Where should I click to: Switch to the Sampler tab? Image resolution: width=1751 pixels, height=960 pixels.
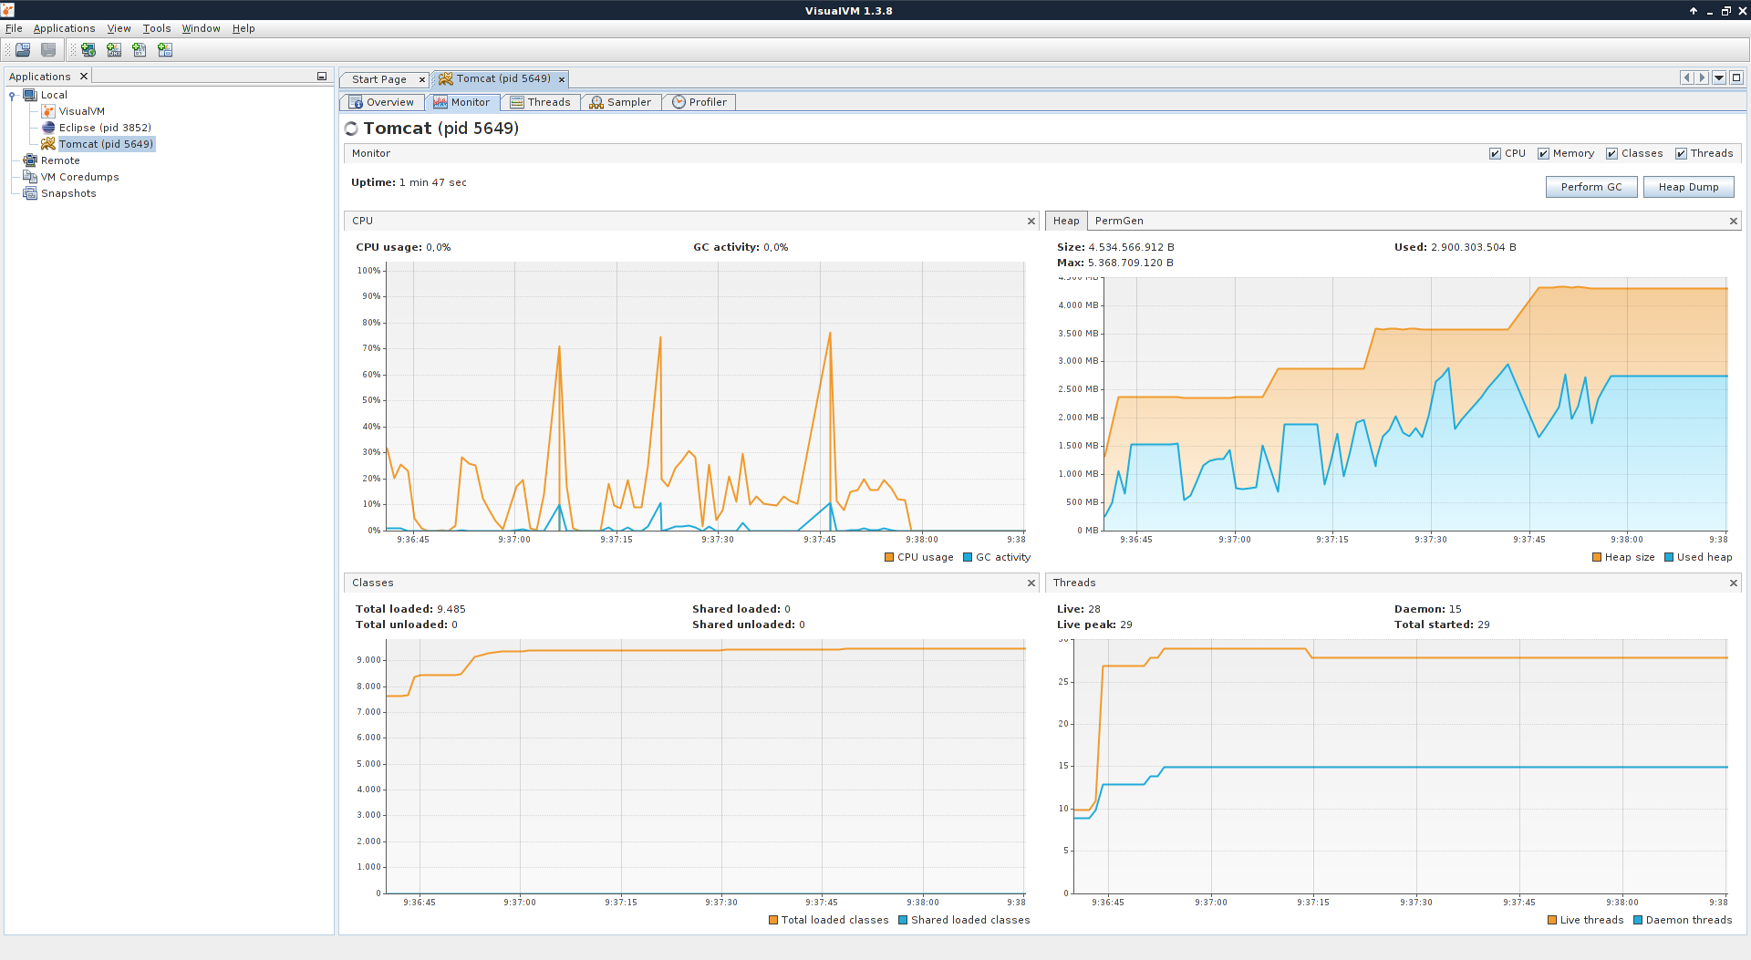pyautogui.click(x=620, y=102)
